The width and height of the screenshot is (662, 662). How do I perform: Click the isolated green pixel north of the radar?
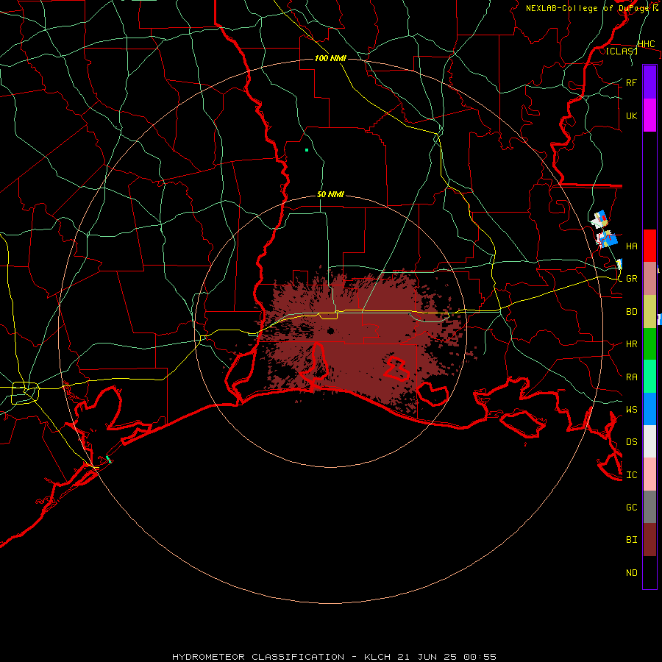pos(307,150)
